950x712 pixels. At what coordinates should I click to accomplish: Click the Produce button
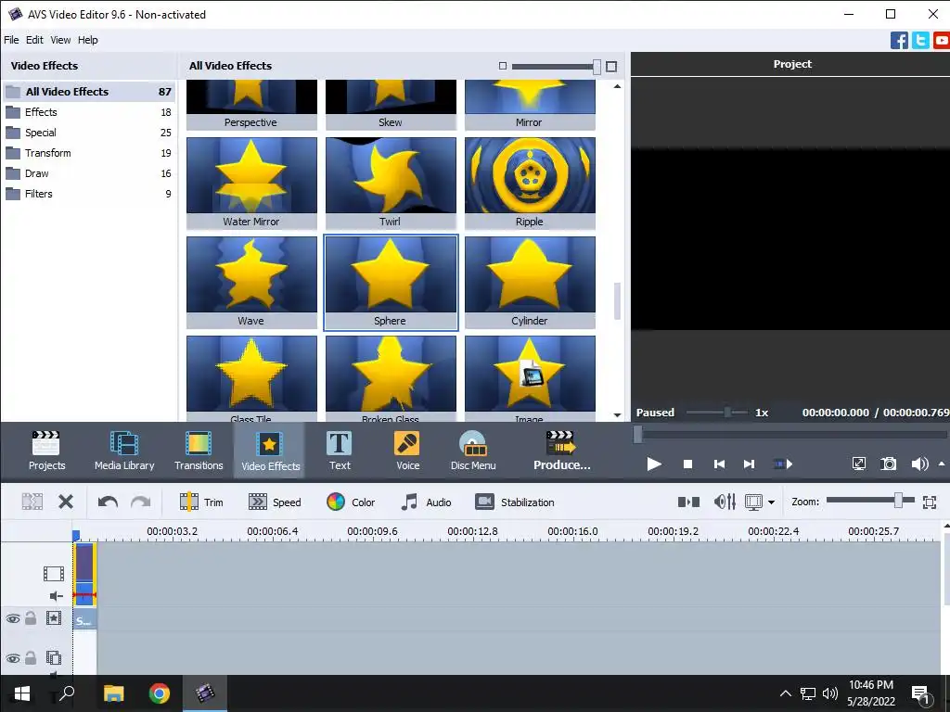(x=561, y=451)
